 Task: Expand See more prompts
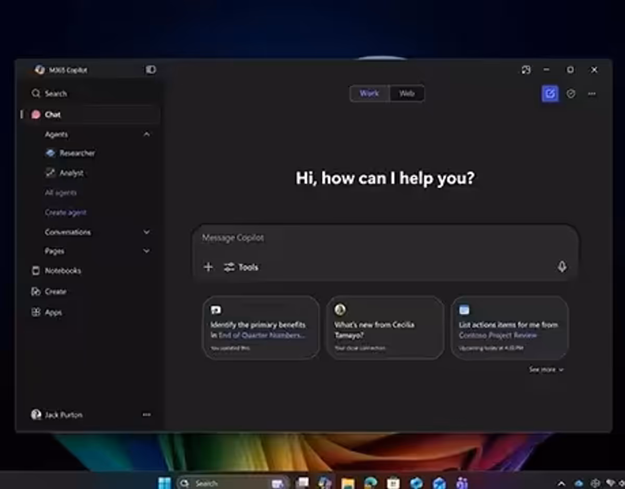coord(546,370)
